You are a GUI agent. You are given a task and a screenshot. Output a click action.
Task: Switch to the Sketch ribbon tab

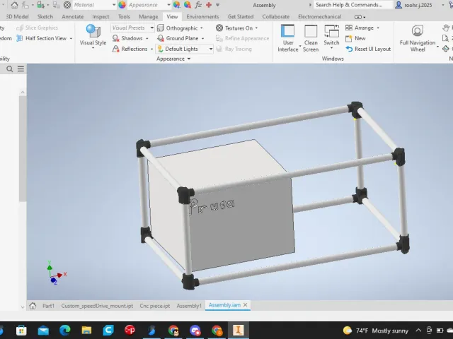[45, 17]
